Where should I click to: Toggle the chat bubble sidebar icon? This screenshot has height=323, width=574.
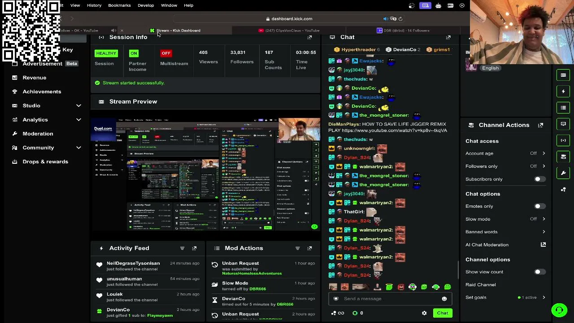pos(563,124)
